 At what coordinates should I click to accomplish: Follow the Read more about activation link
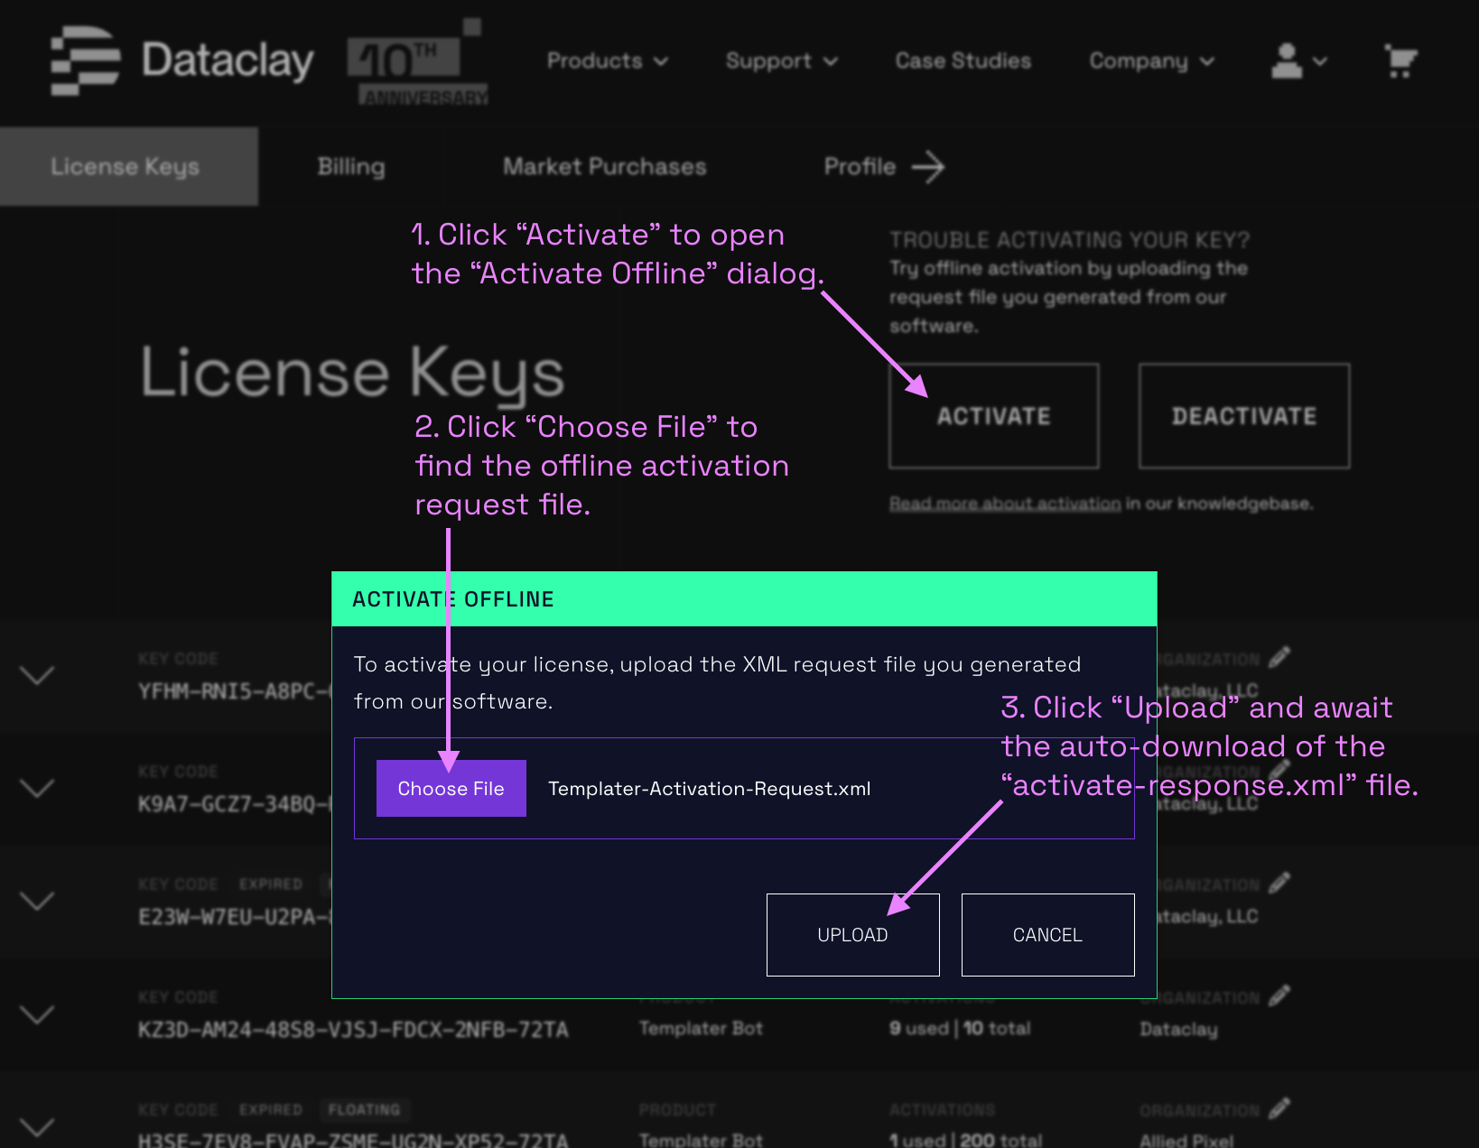[1004, 504]
